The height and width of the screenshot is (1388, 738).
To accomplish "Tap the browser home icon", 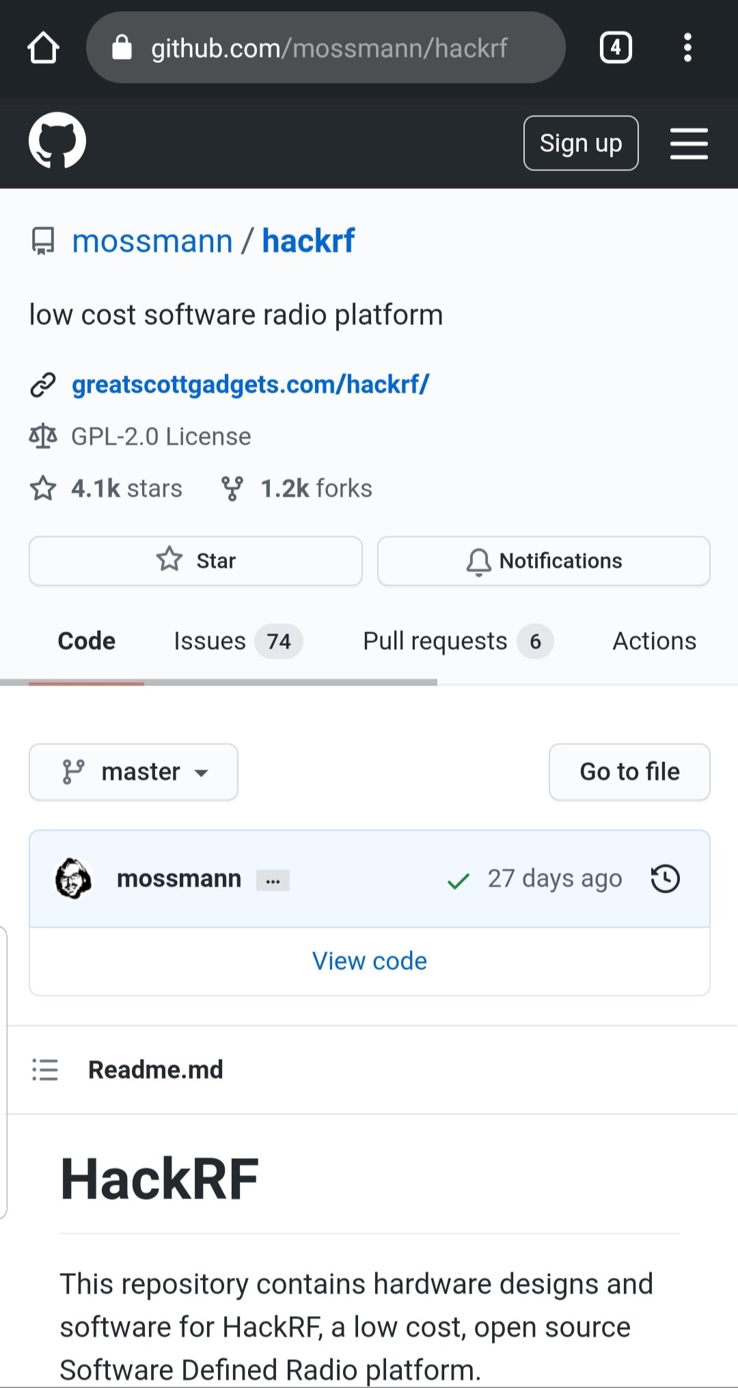I will click(43, 48).
